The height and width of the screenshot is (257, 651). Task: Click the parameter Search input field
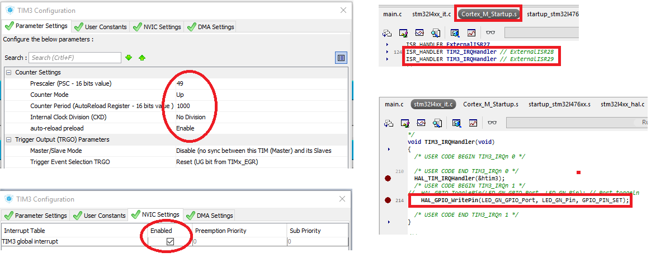(x=75, y=58)
